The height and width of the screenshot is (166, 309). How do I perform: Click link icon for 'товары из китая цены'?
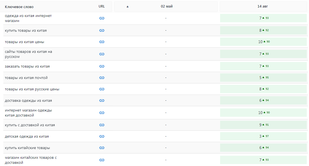point(102,42)
